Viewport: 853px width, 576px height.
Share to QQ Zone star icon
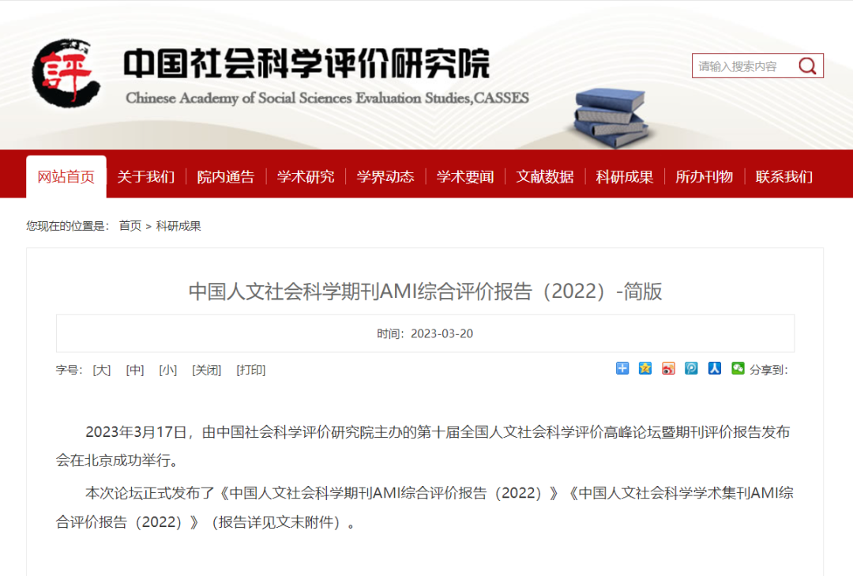point(645,368)
